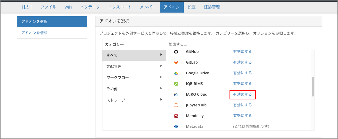
Task: Click the GitLab fox icon
Action: click(176, 62)
